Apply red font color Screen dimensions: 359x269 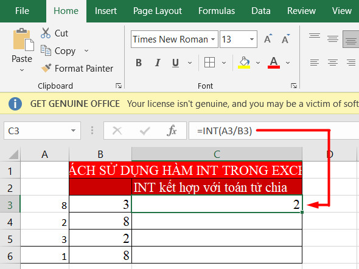[x=274, y=63]
